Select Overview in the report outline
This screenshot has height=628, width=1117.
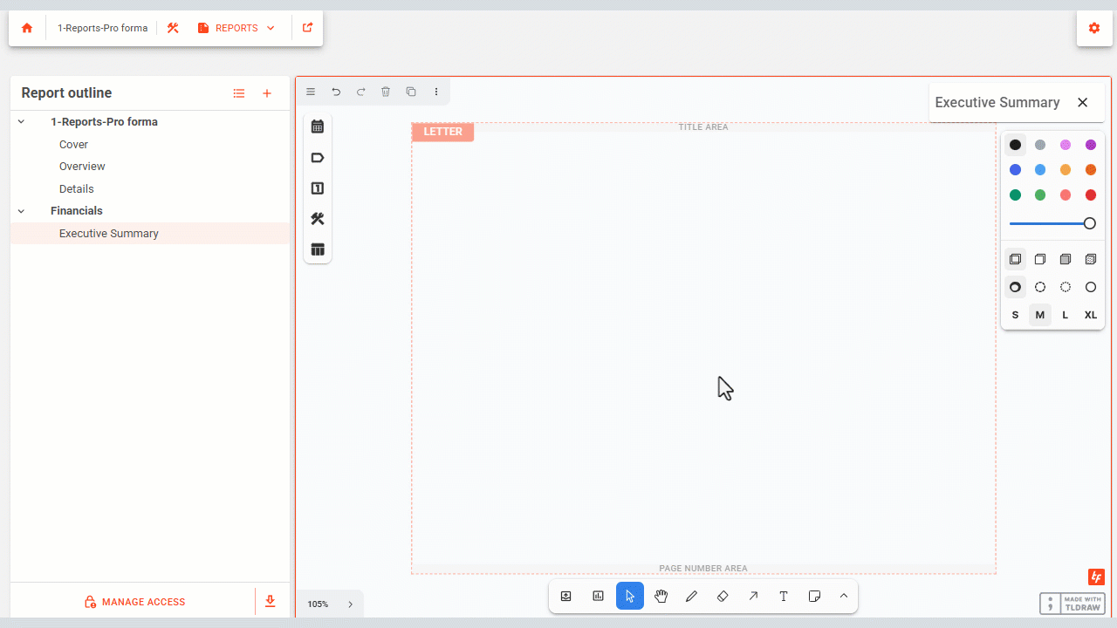(x=82, y=166)
